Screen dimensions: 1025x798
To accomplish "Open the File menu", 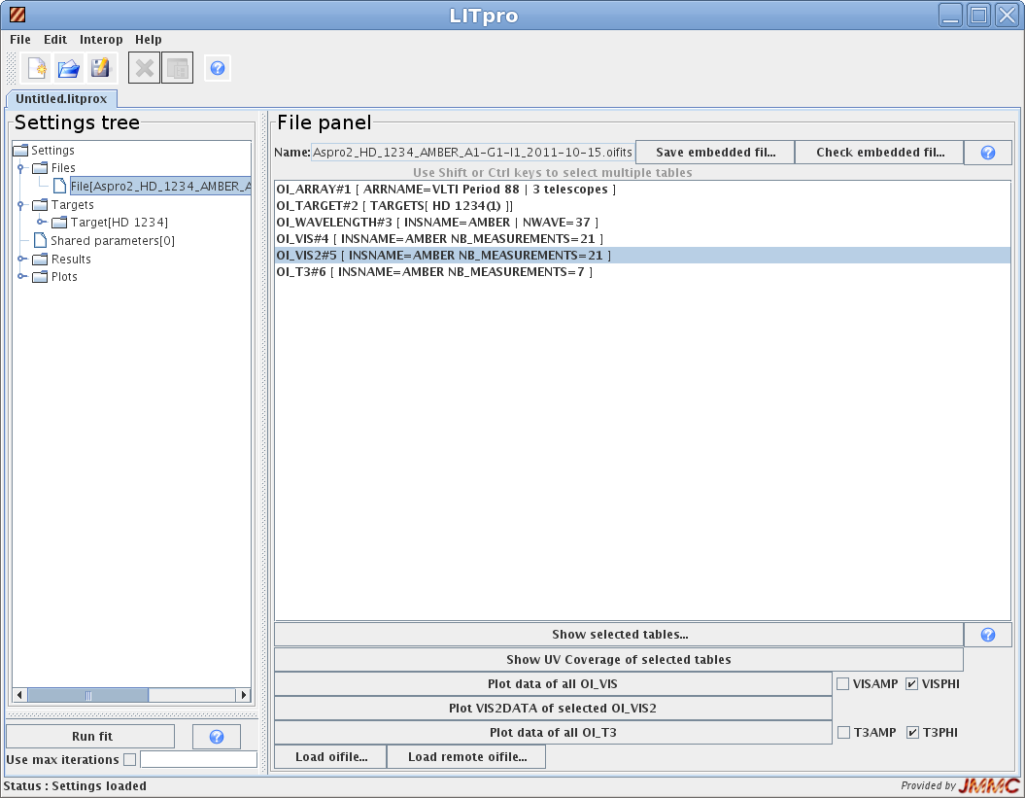I will (20, 39).
